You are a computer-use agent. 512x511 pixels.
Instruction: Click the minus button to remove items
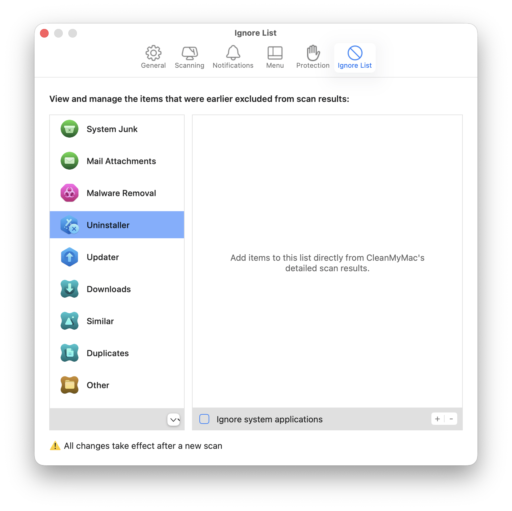(451, 419)
